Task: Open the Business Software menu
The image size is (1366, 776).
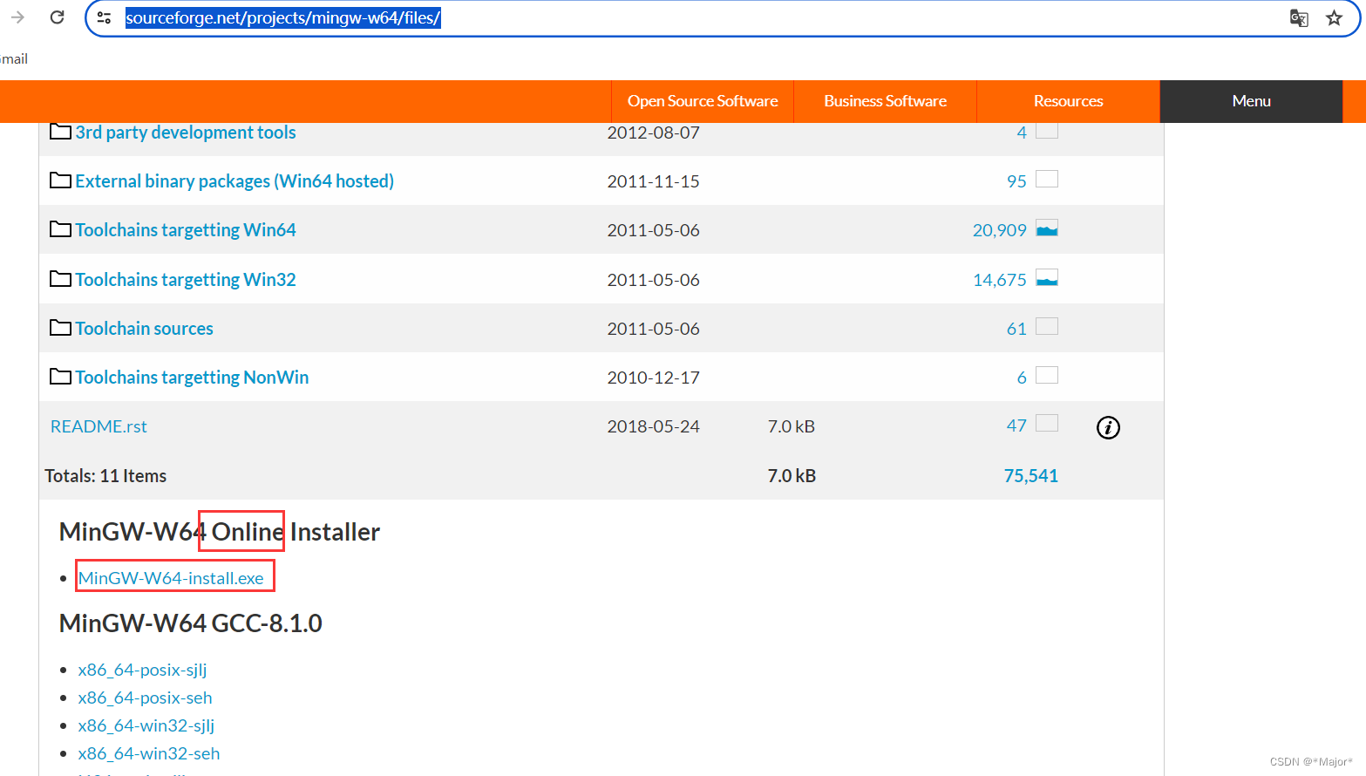Action: click(885, 101)
